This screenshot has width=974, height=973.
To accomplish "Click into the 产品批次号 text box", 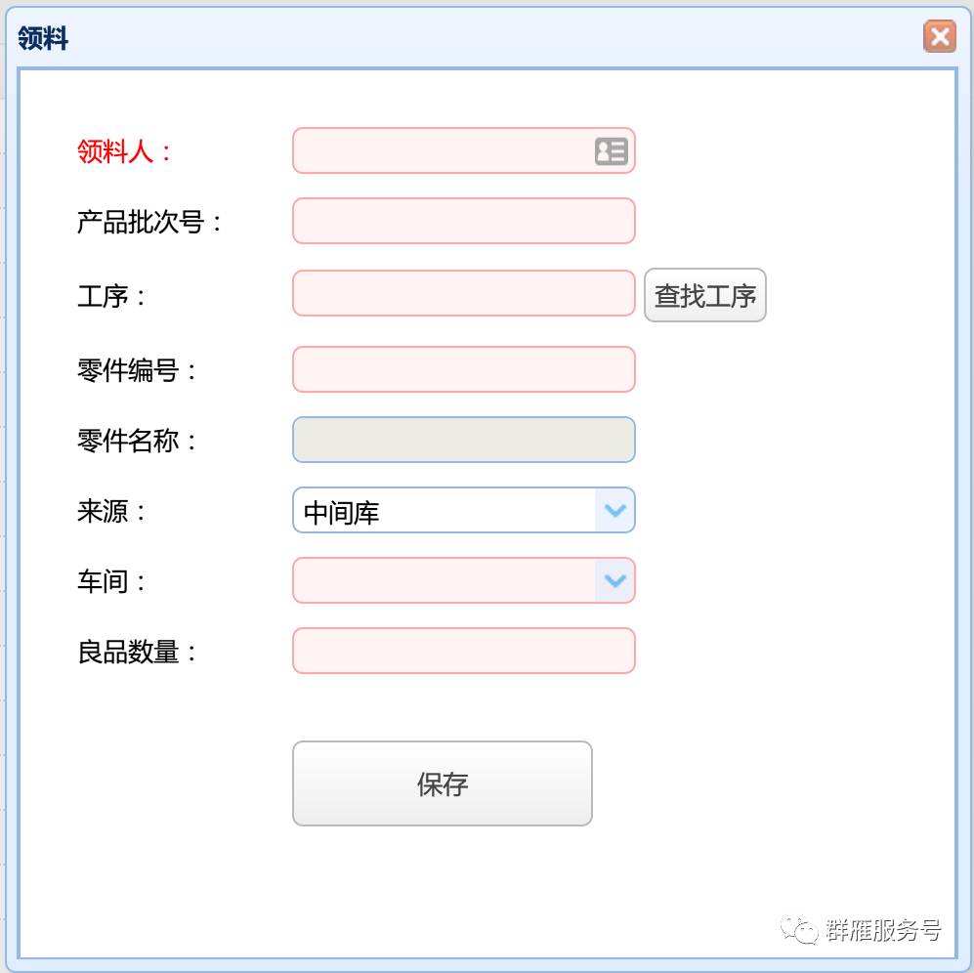I will pos(463,221).
